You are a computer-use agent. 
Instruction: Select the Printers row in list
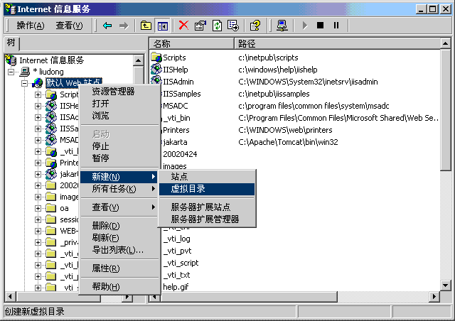pos(176,130)
